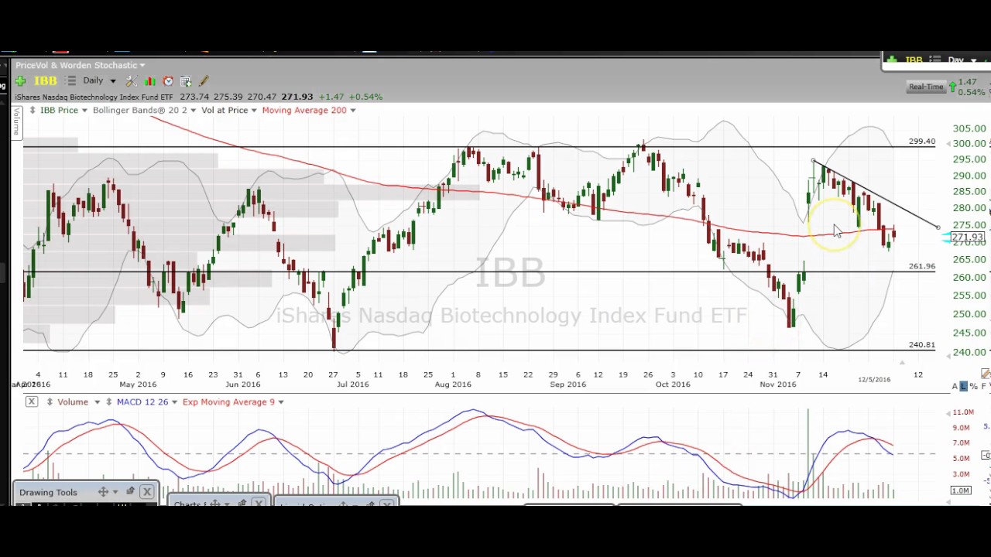Expand Vol at Price menu
Screen dimensions: 991x557
(x=253, y=110)
